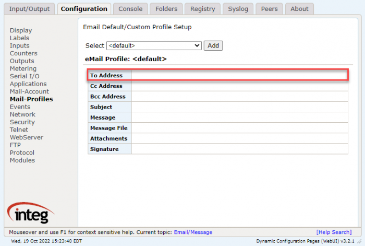Open the Network configuration section
This screenshot has height=246, width=365.
pyautogui.click(x=22, y=114)
